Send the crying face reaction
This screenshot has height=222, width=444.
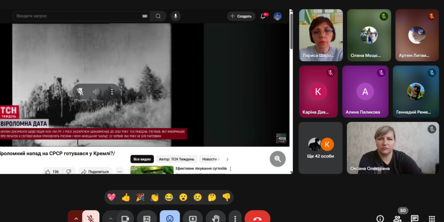click(198, 197)
